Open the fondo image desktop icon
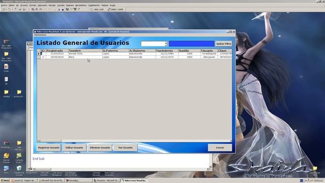Image resolution: width=325 pixels, height=183 pixels. (x=6, y=68)
